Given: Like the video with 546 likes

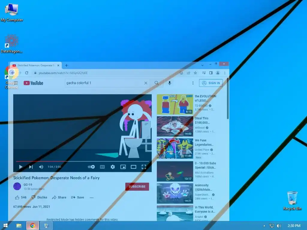Looking at the screenshot, I should click(x=21, y=197).
